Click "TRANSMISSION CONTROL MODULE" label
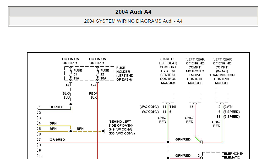This screenshot has height=159, width=258. tap(222, 79)
